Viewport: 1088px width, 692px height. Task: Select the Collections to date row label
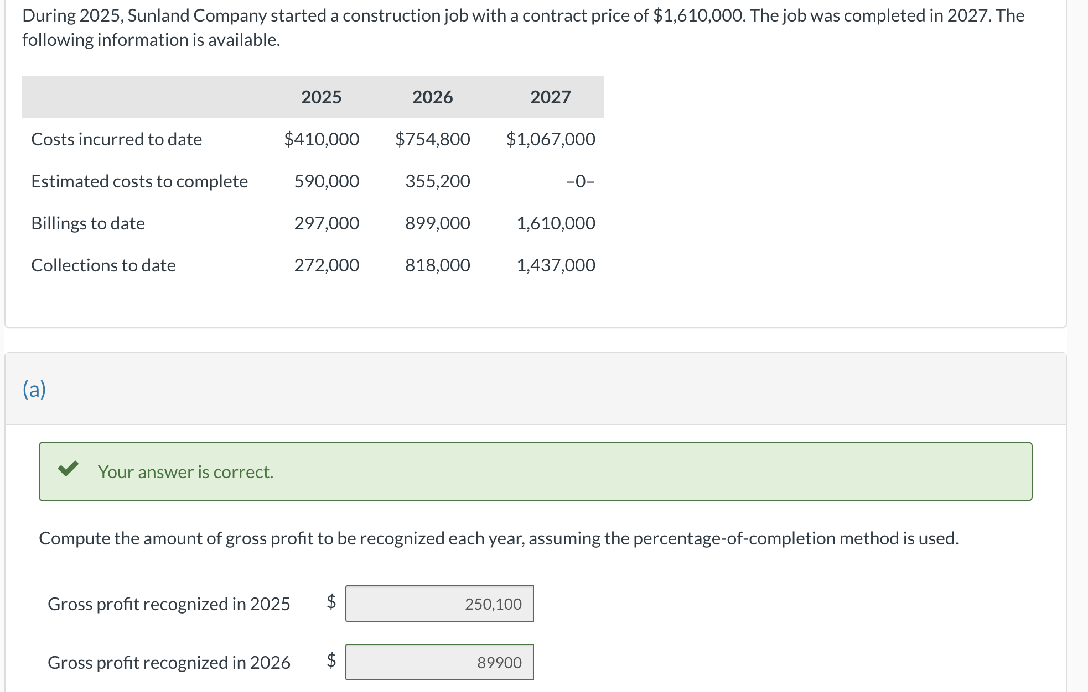(103, 265)
